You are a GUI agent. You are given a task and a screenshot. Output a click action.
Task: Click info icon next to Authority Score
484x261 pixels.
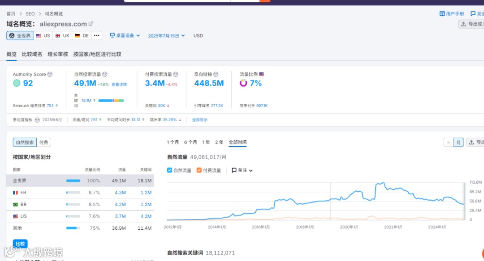(50, 74)
